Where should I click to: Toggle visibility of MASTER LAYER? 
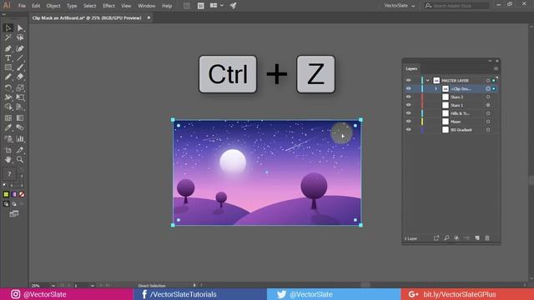tap(408, 80)
